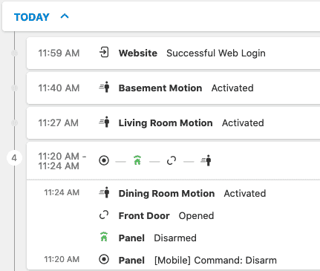Click the Front Door sensor icon
The image size is (320, 271).
[x=104, y=215]
